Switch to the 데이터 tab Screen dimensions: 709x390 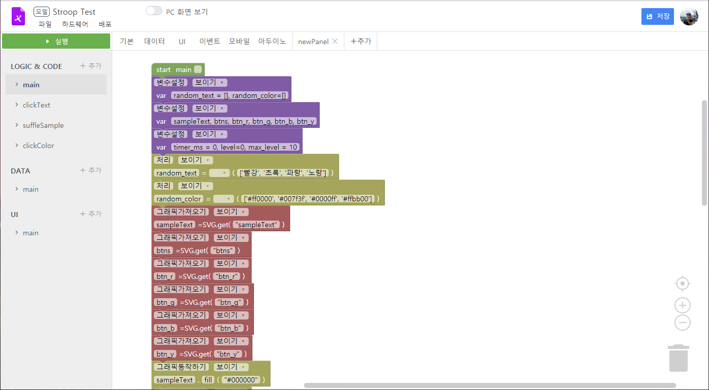[x=154, y=42]
